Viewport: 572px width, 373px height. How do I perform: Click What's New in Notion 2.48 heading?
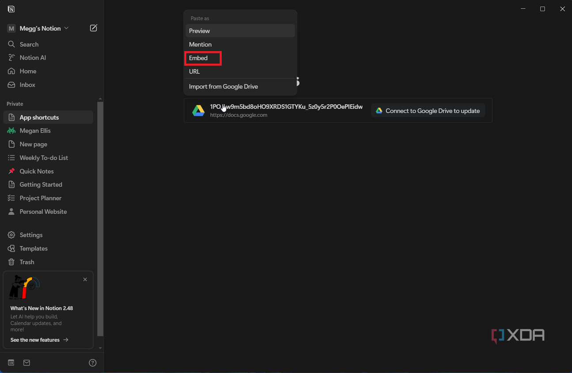pos(42,308)
